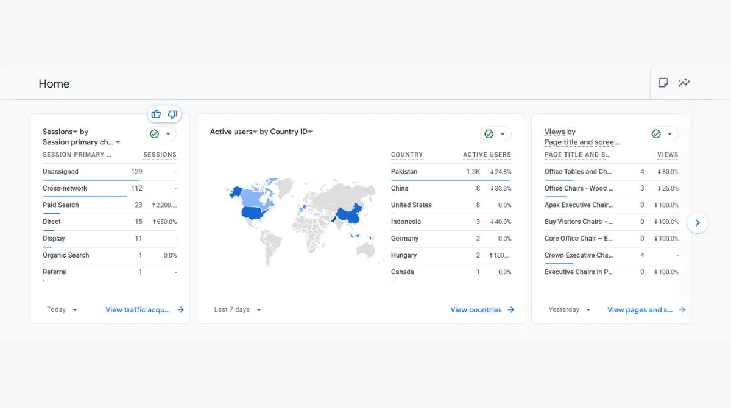The image size is (731, 408).
Task: Click green check status on Sessions card
Action: [x=154, y=134]
